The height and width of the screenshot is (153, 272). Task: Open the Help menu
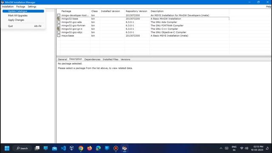coord(268,7)
